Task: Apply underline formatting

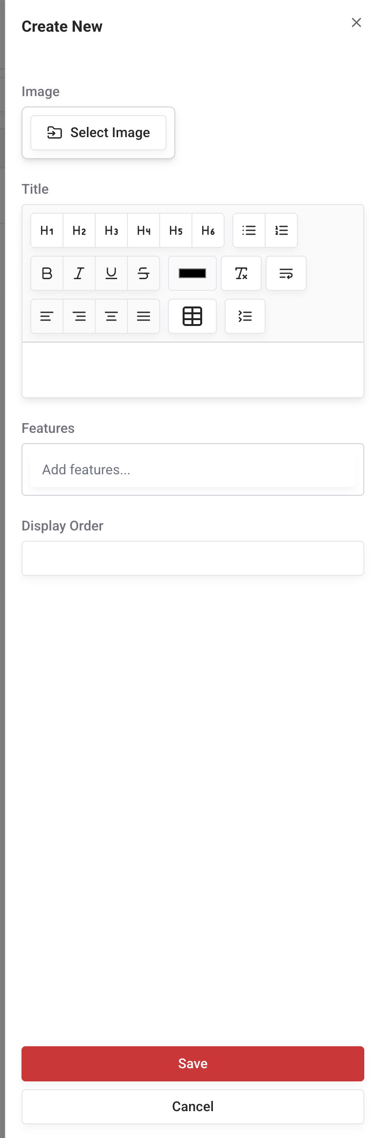Action: pos(111,273)
